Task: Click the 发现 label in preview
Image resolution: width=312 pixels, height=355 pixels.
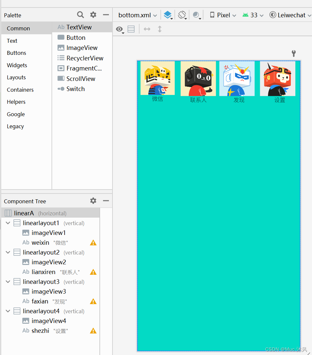Action: [239, 100]
